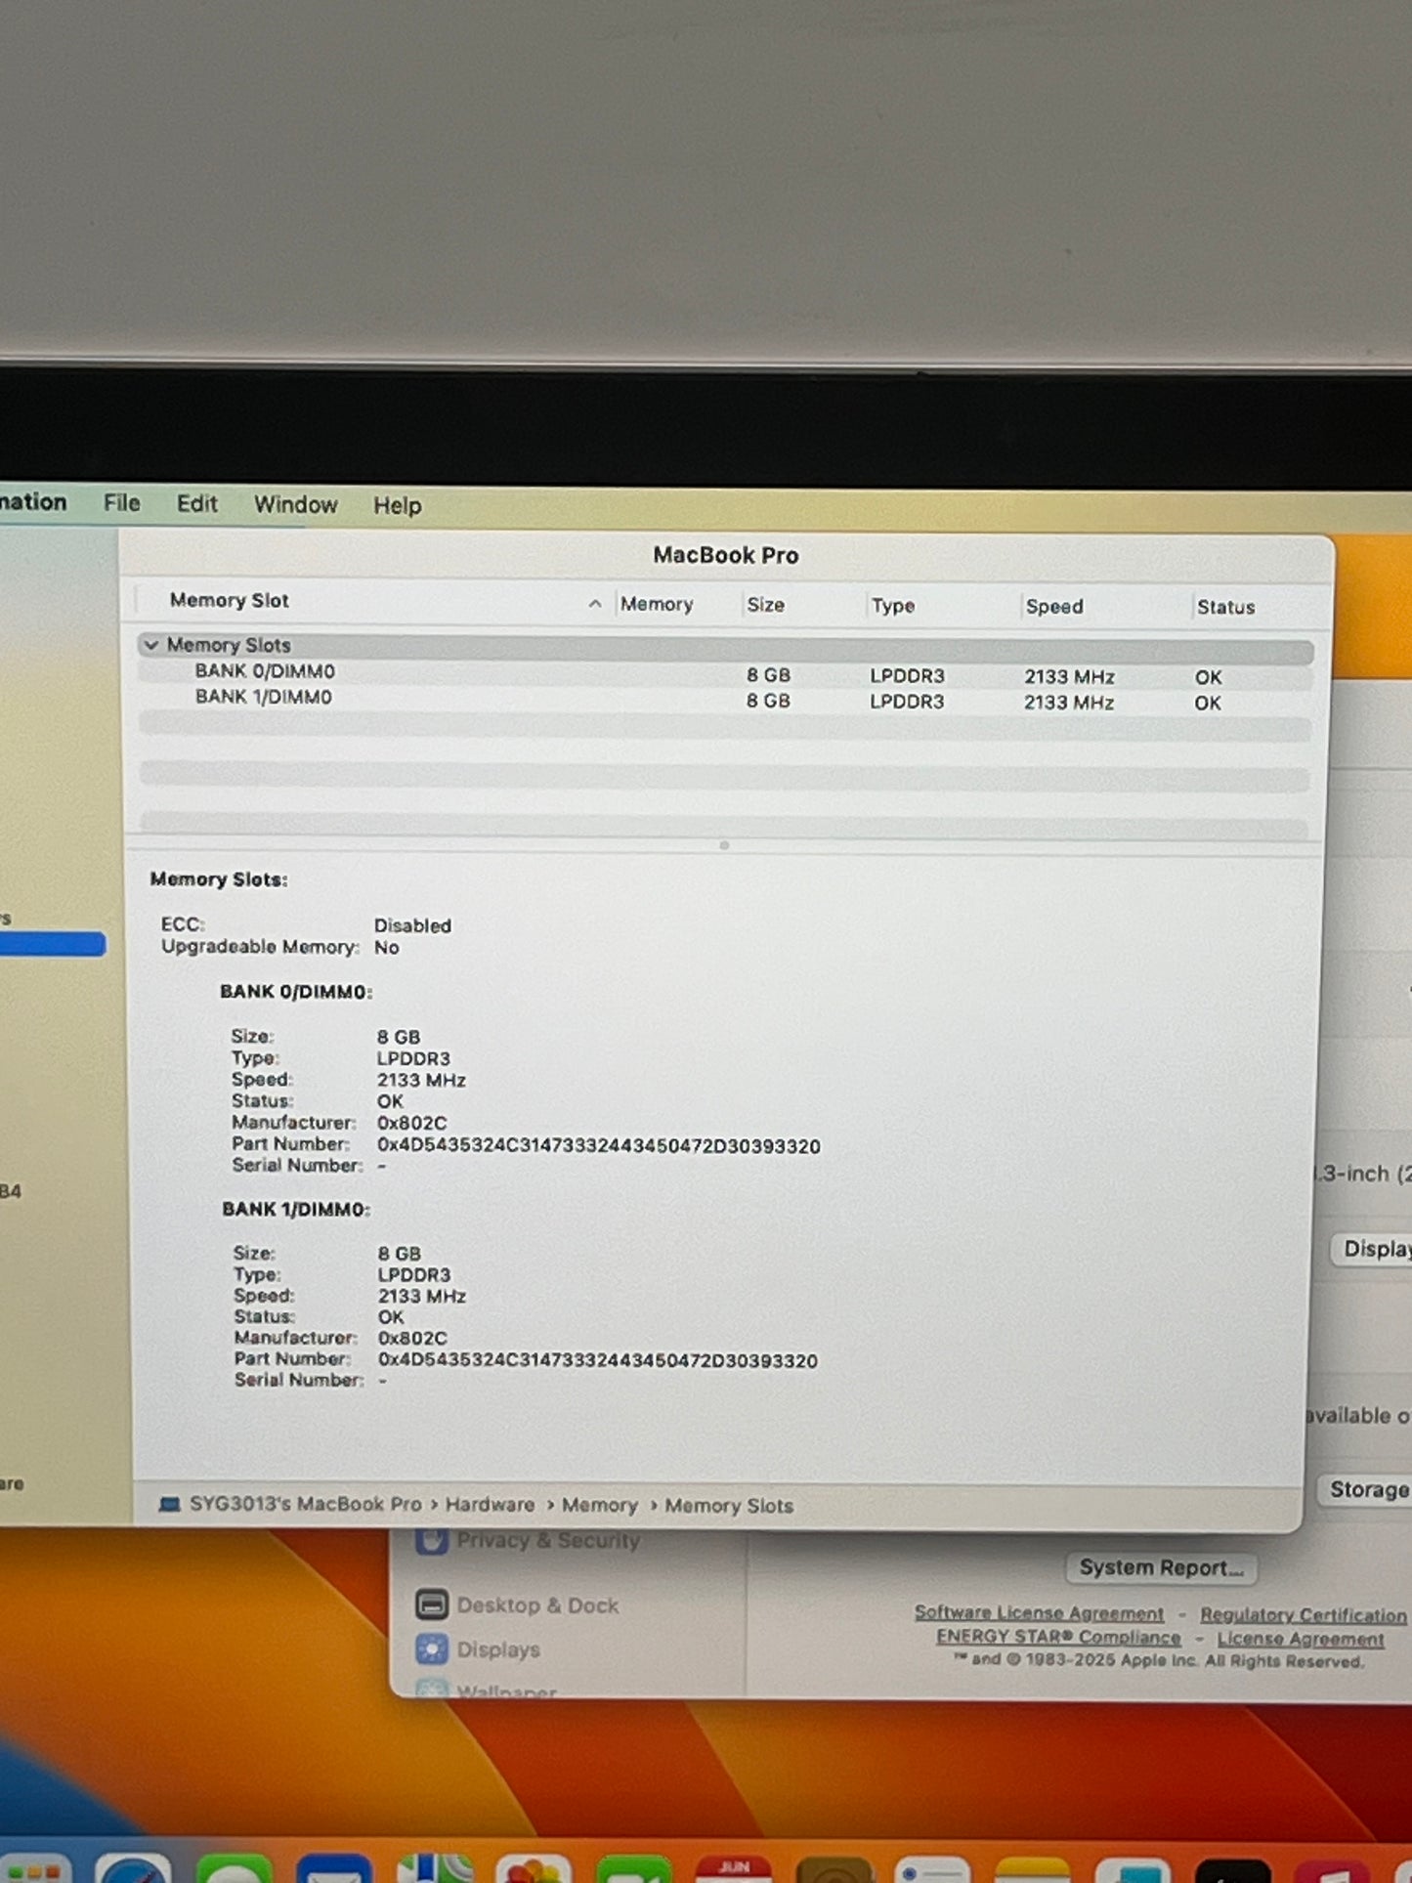Sort by the Type column header
This screenshot has width=1412, height=1883.
pos(893,606)
